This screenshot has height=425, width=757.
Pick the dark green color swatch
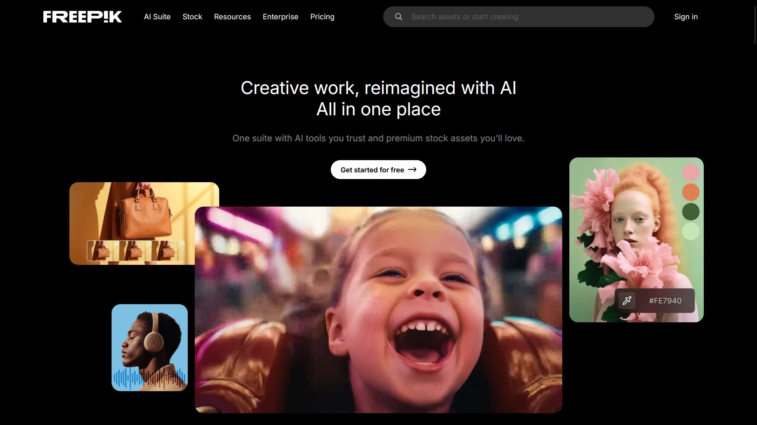(x=691, y=212)
